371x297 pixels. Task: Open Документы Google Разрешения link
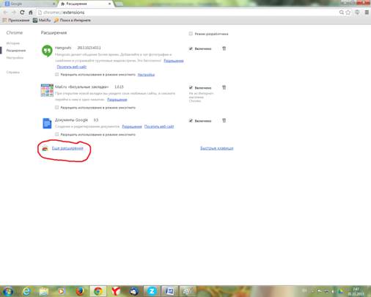[x=132, y=126]
